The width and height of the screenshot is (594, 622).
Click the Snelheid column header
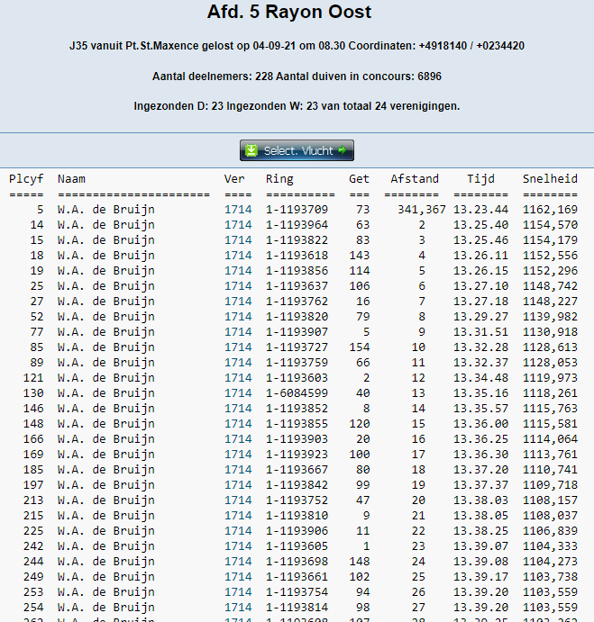click(550, 179)
